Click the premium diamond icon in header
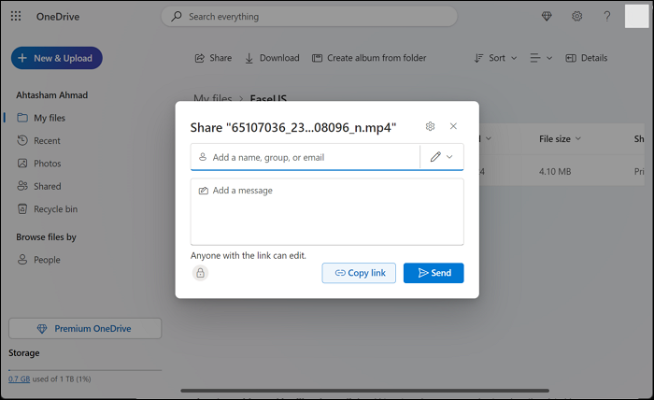Image resolution: width=654 pixels, height=400 pixels. 547,16
